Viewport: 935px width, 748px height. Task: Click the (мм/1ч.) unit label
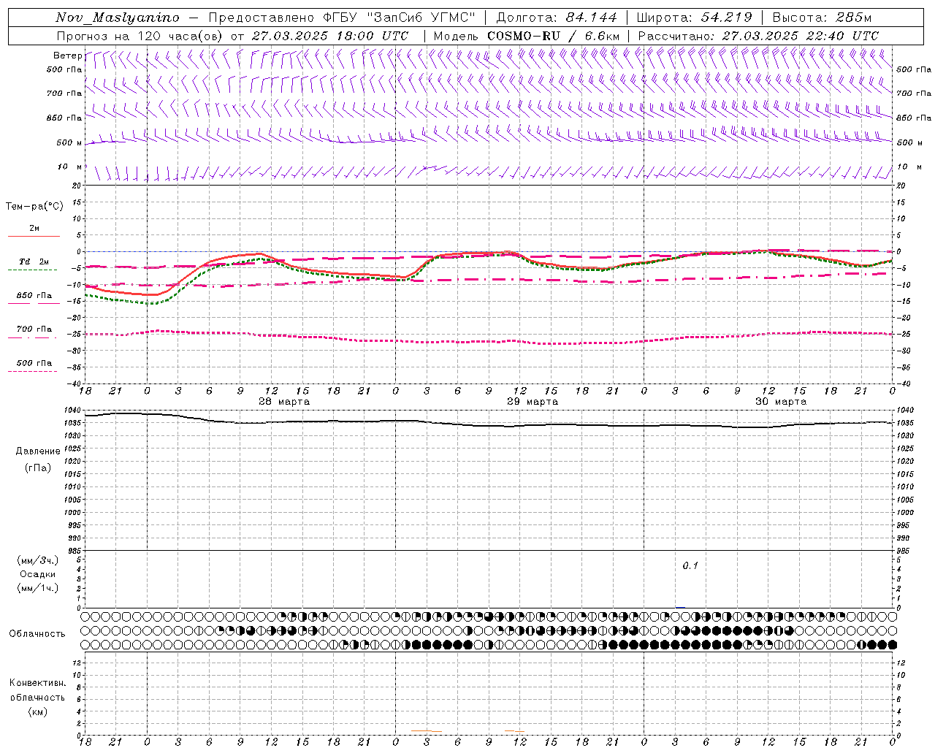[38, 588]
